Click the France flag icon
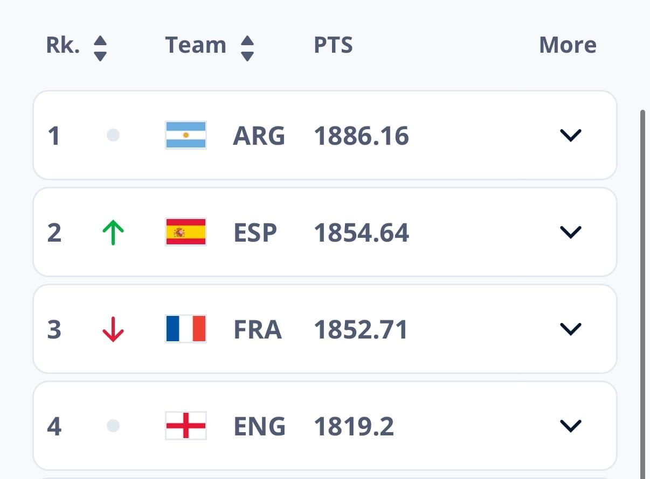Viewport: 650px width, 479px height. 186,329
